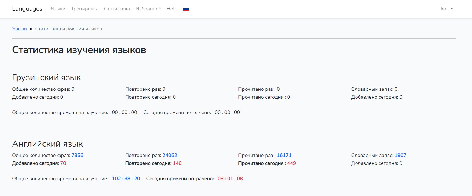Click the total phrases count 7856
The width and height of the screenshot is (472, 196).
pos(77,155)
